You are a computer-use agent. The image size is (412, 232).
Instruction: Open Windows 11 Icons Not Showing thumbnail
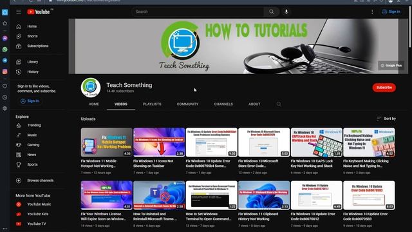point(159,142)
